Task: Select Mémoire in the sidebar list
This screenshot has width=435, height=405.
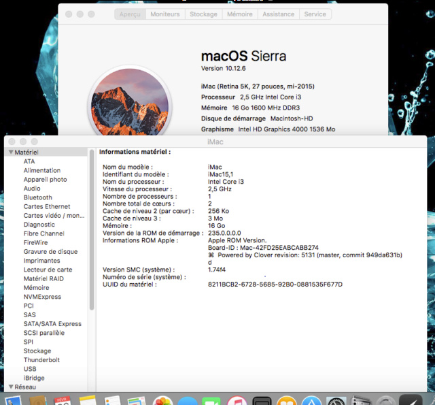Action: pos(36,288)
